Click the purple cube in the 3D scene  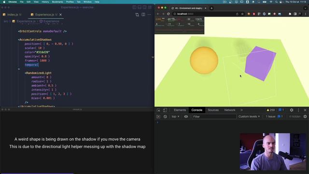click(260, 63)
